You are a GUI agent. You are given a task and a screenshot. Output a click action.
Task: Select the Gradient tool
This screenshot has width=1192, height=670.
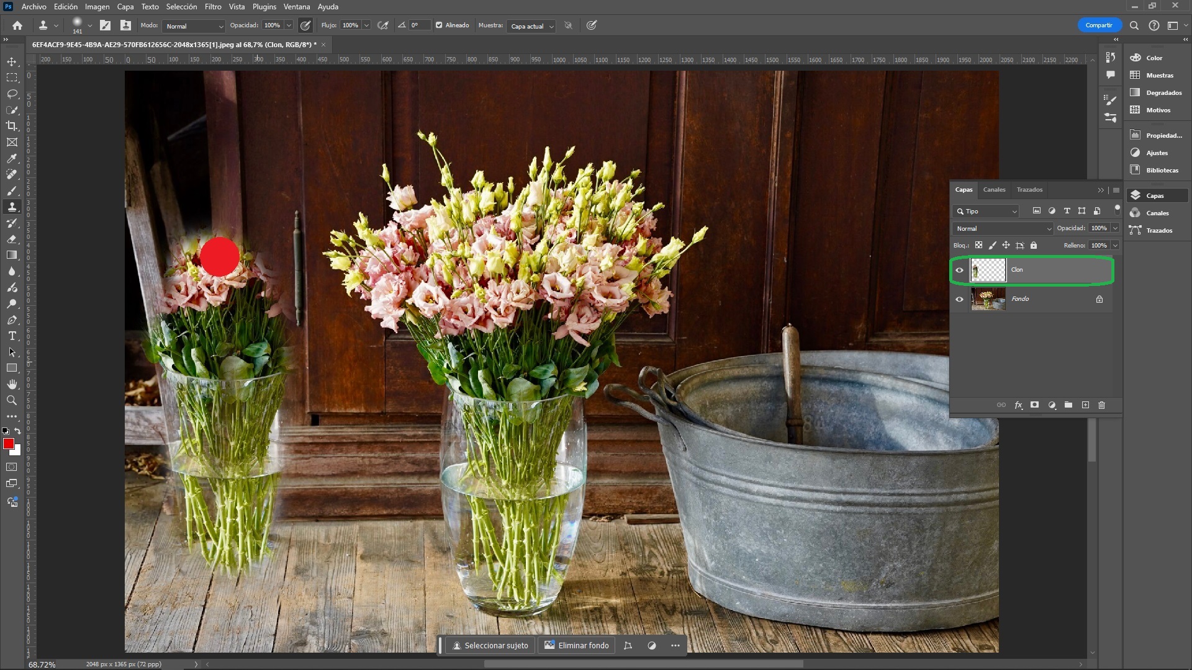coord(12,255)
